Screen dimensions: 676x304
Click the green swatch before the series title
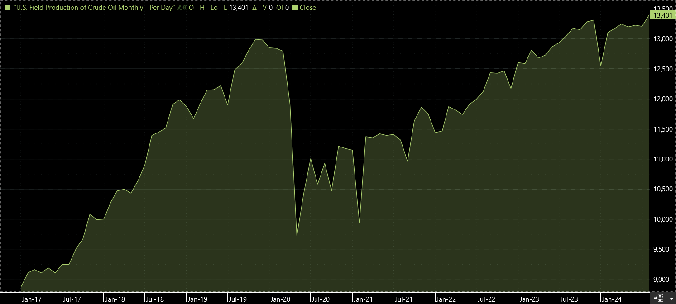pos(7,8)
